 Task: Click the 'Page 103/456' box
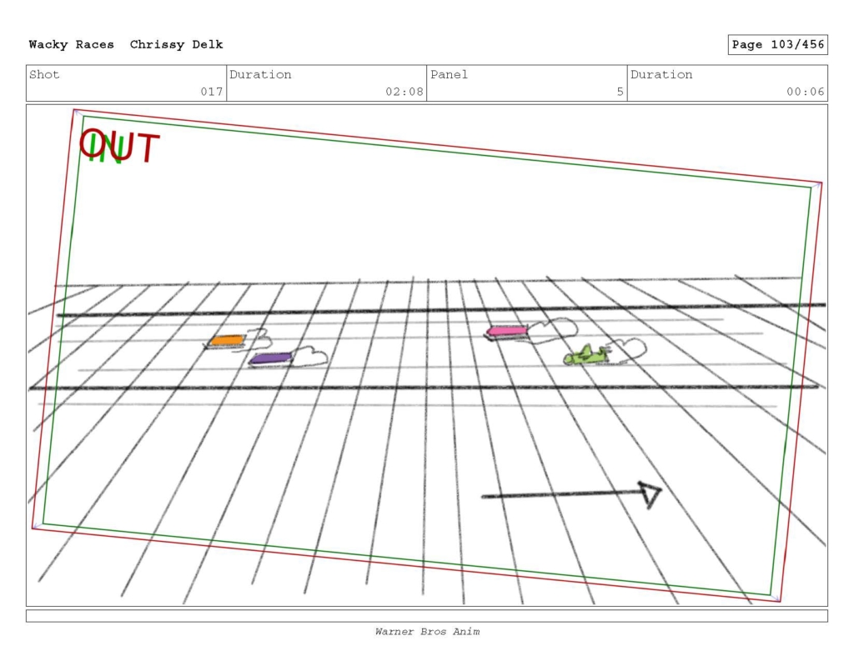coord(778,45)
